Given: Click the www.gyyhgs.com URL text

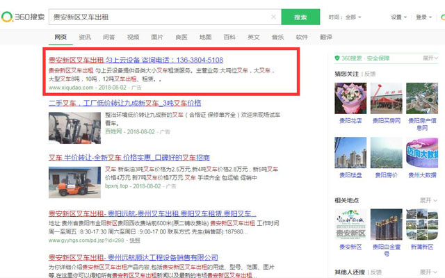Looking at the screenshot, I should point(86,240).
